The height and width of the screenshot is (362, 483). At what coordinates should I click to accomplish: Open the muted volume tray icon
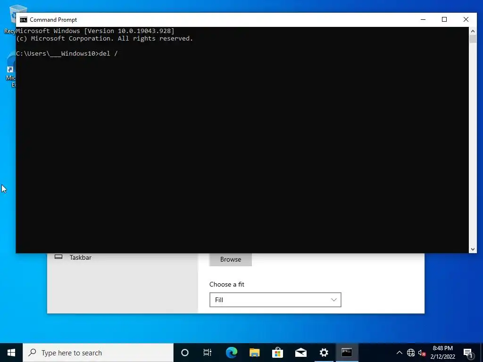click(422, 353)
